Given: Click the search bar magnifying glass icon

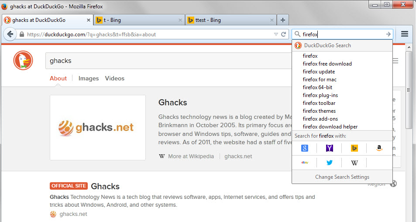Looking at the screenshot, I should (298, 34).
